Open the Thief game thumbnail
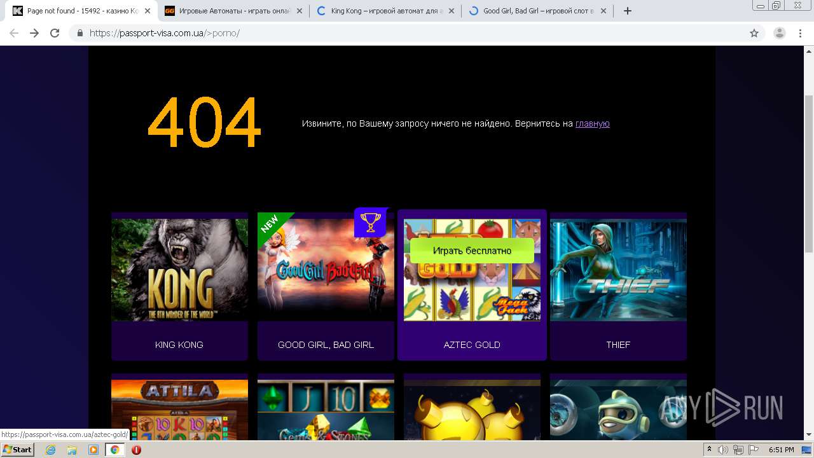 pos(618,270)
